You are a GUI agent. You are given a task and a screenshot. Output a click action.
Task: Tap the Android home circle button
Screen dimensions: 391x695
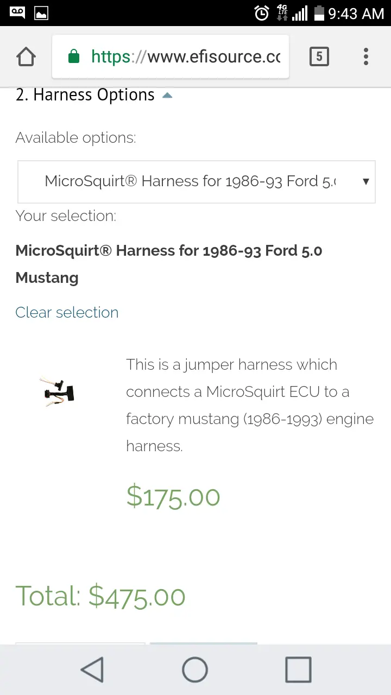pos(195,669)
